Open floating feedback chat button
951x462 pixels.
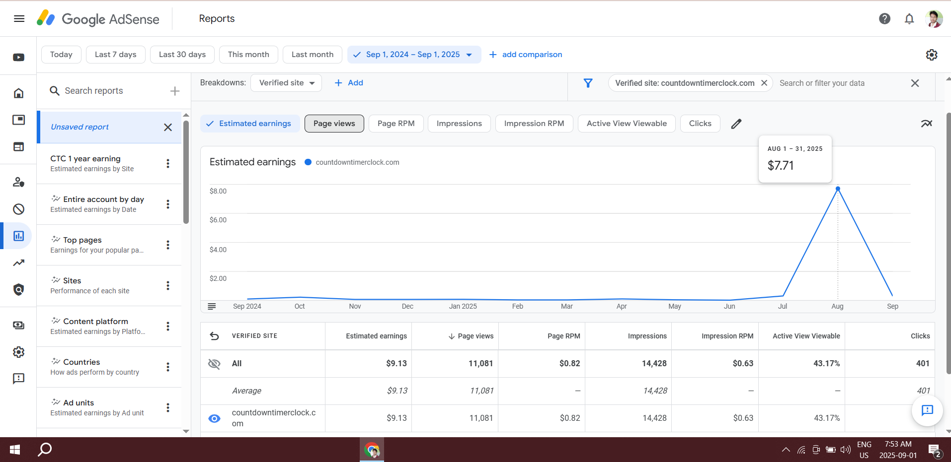pos(927,410)
